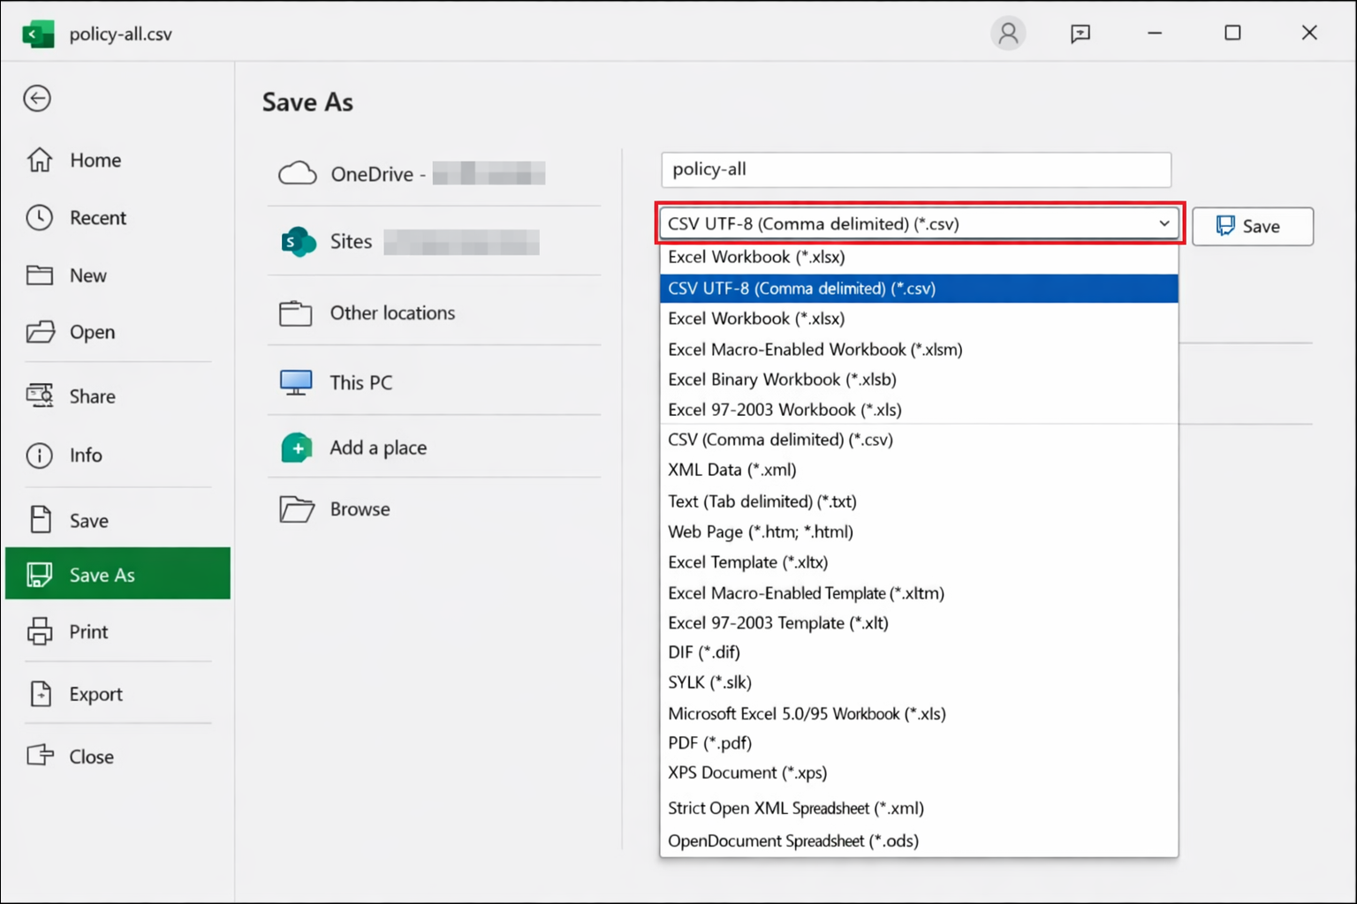Select Web Page (*.htm; *.html) format

pyautogui.click(x=919, y=531)
